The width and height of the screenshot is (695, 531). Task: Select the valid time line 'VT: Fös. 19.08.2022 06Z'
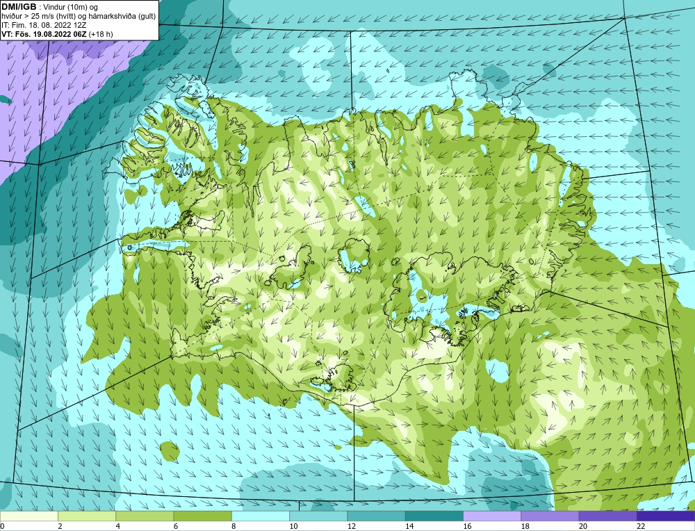(44, 34)
